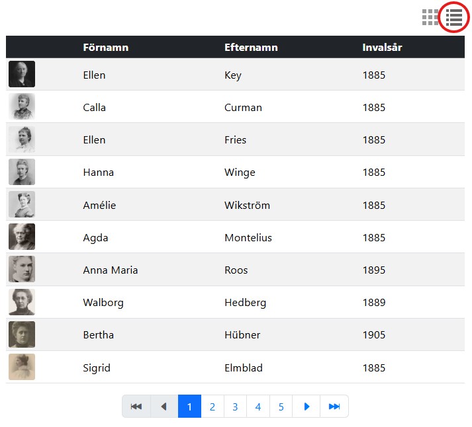Screen dimensions: 472x427
Task: Open Ellen Key's portrait thumbnail
Action: pyautogui.click(x=22, y=75)
